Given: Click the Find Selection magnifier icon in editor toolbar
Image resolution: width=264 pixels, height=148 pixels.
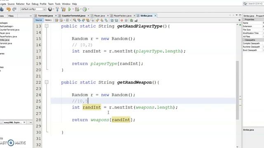Looking at the screenshot, I should tap(75, 20).
